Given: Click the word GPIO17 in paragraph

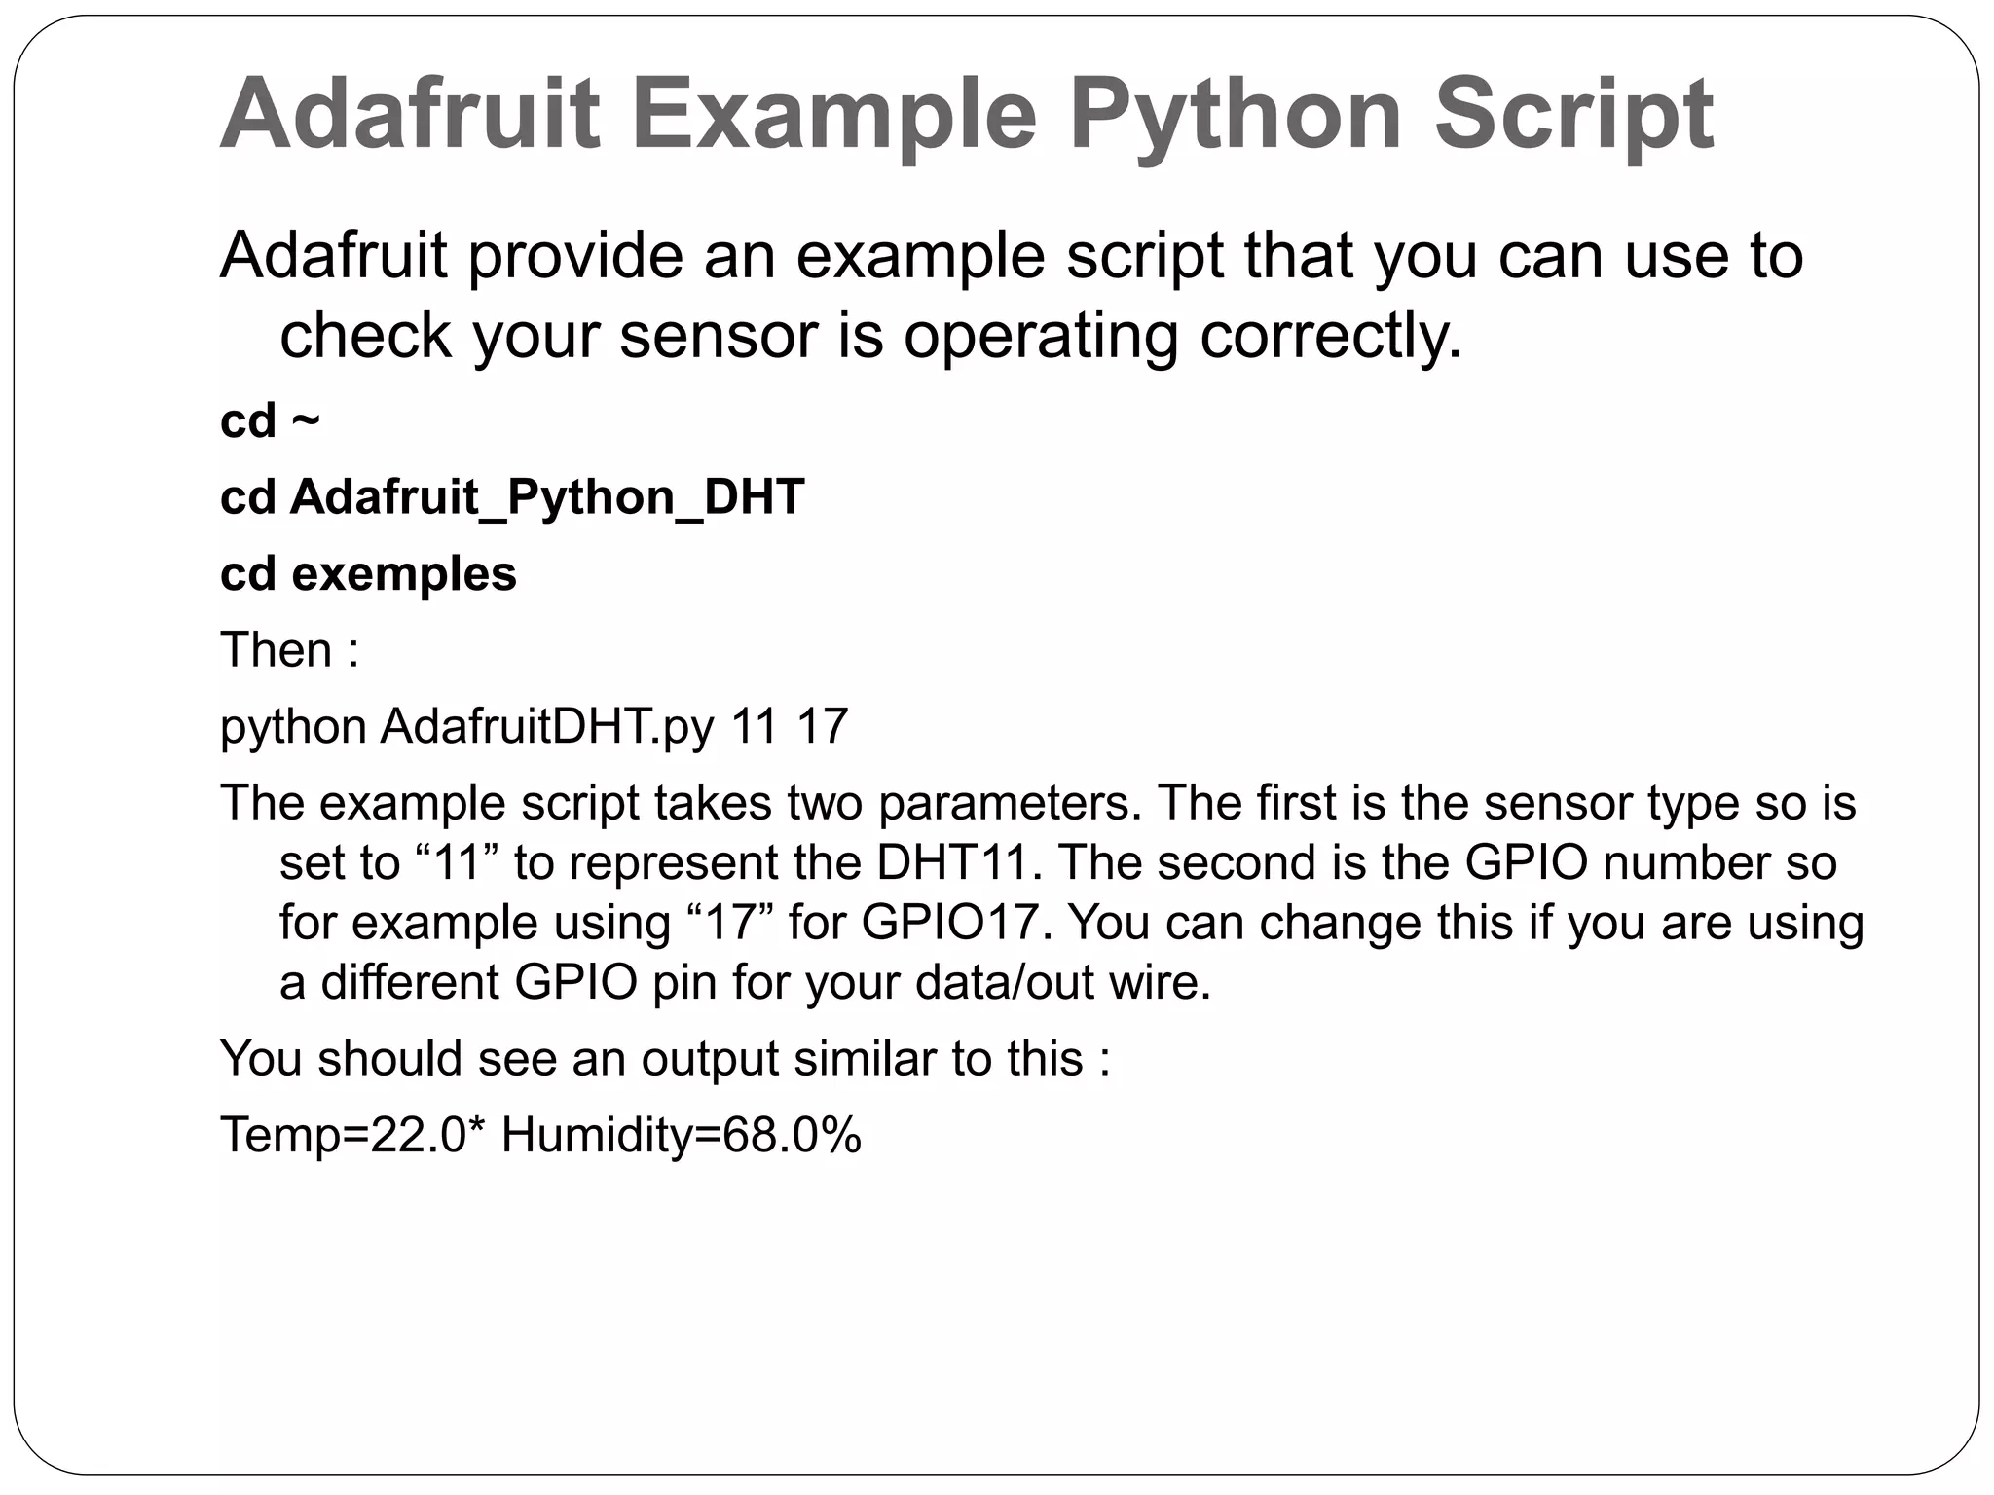Looking at the screenshot, I should [957, 922].
